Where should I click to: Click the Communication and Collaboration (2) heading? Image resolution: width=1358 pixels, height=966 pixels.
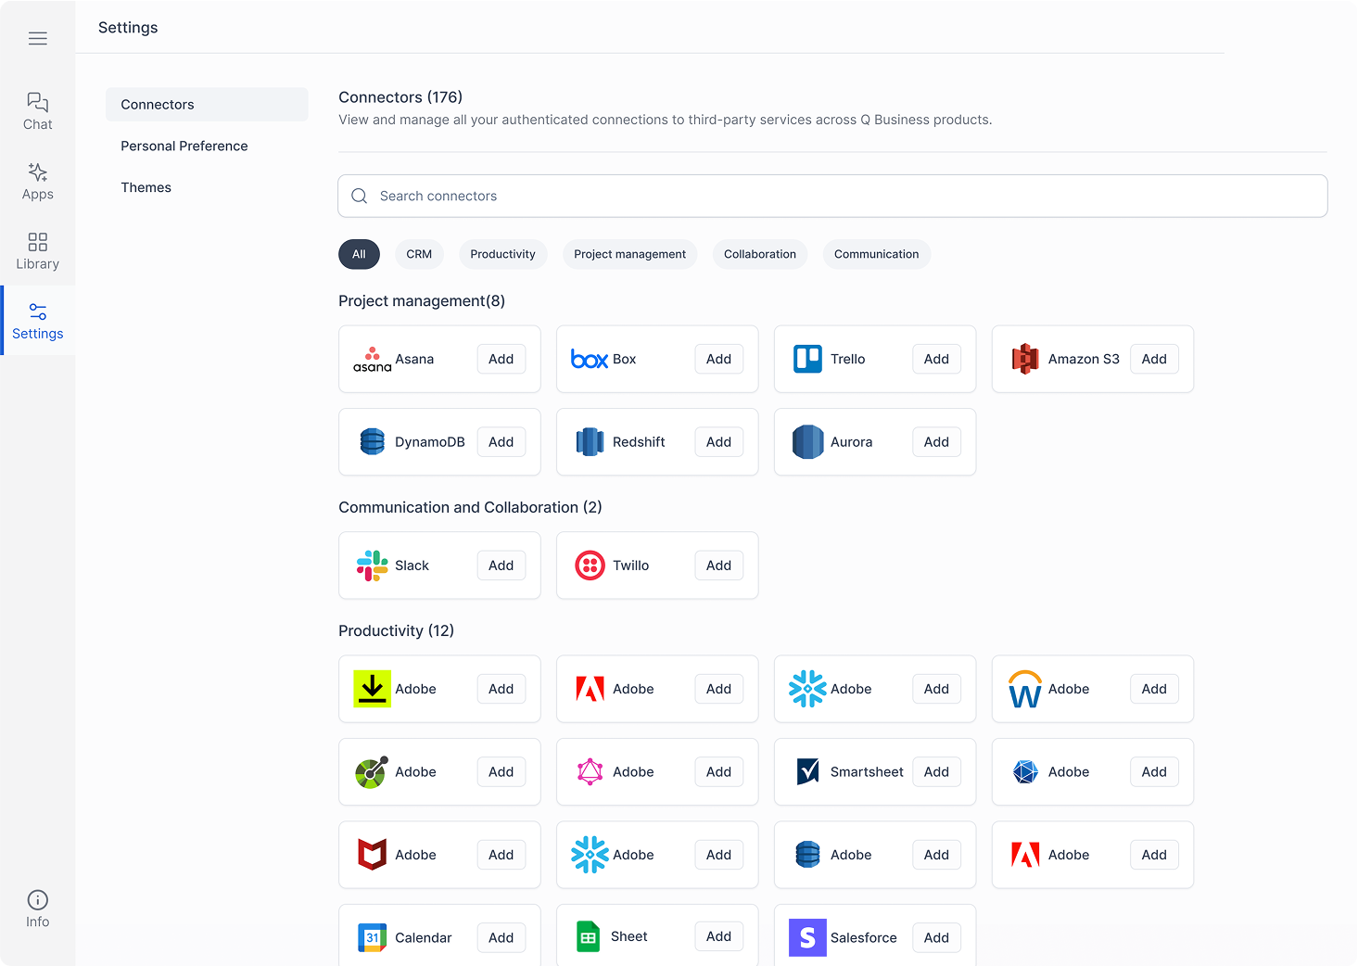click(470, 507)
